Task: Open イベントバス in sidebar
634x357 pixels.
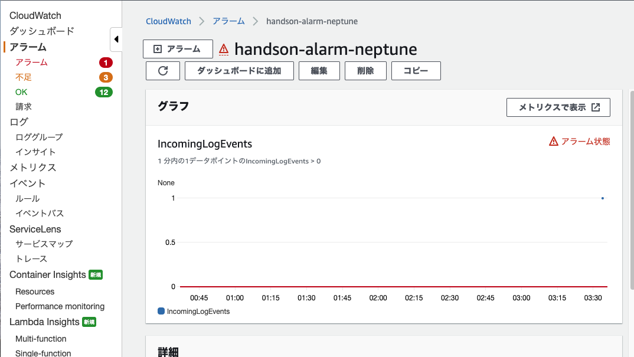Action: (x=40, y=213)
